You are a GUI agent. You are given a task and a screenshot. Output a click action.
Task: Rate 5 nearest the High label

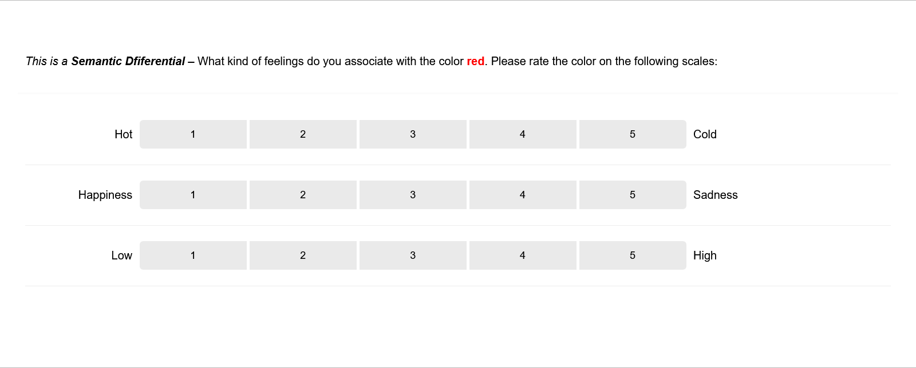click(x=633, y=255)
